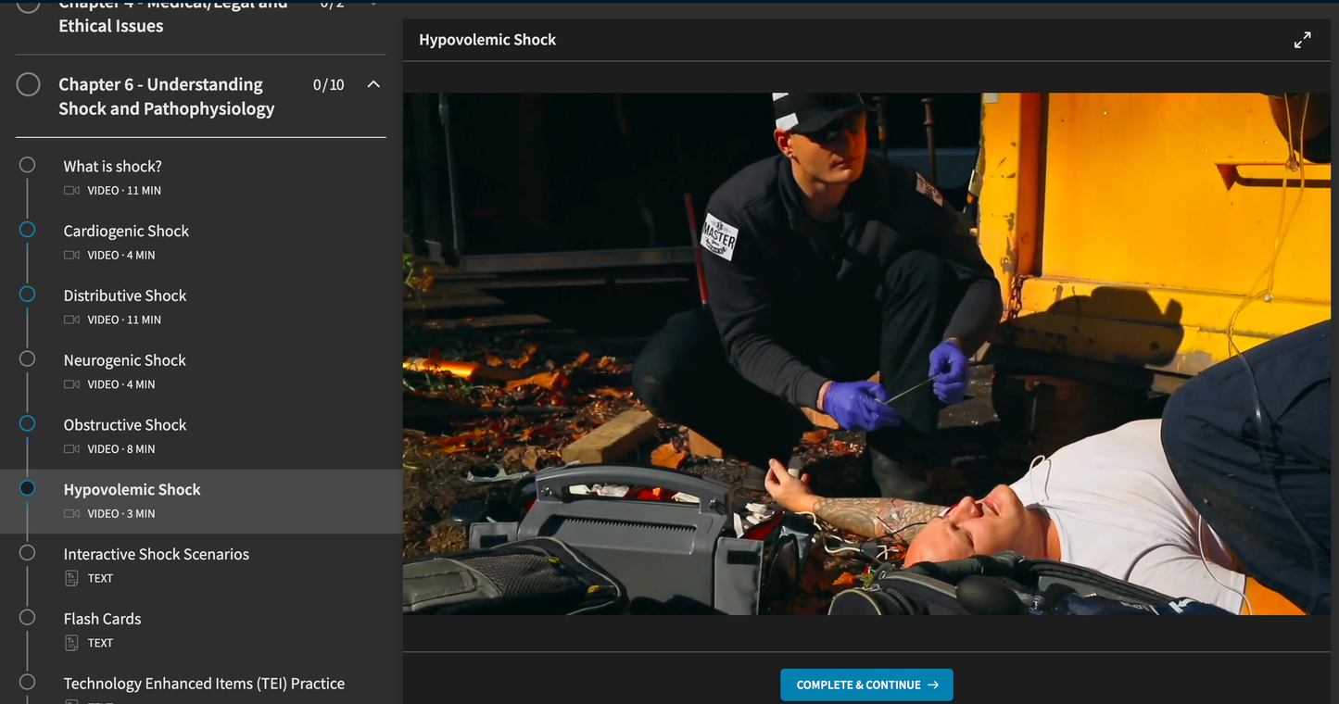Click the fullscreen expand icon above the video
This screenshot has height=704, width=1339.
click(x=1302, y=40)
